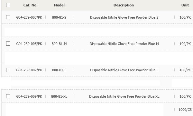Screen dimensions: 193x116
Task: Tick checkbox for G04-239-005/PK row
Action: pyautogui.click(x=8, y=44)
